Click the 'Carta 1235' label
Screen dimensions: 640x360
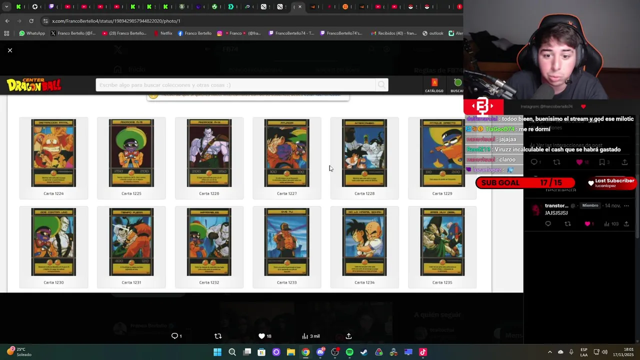442,282
